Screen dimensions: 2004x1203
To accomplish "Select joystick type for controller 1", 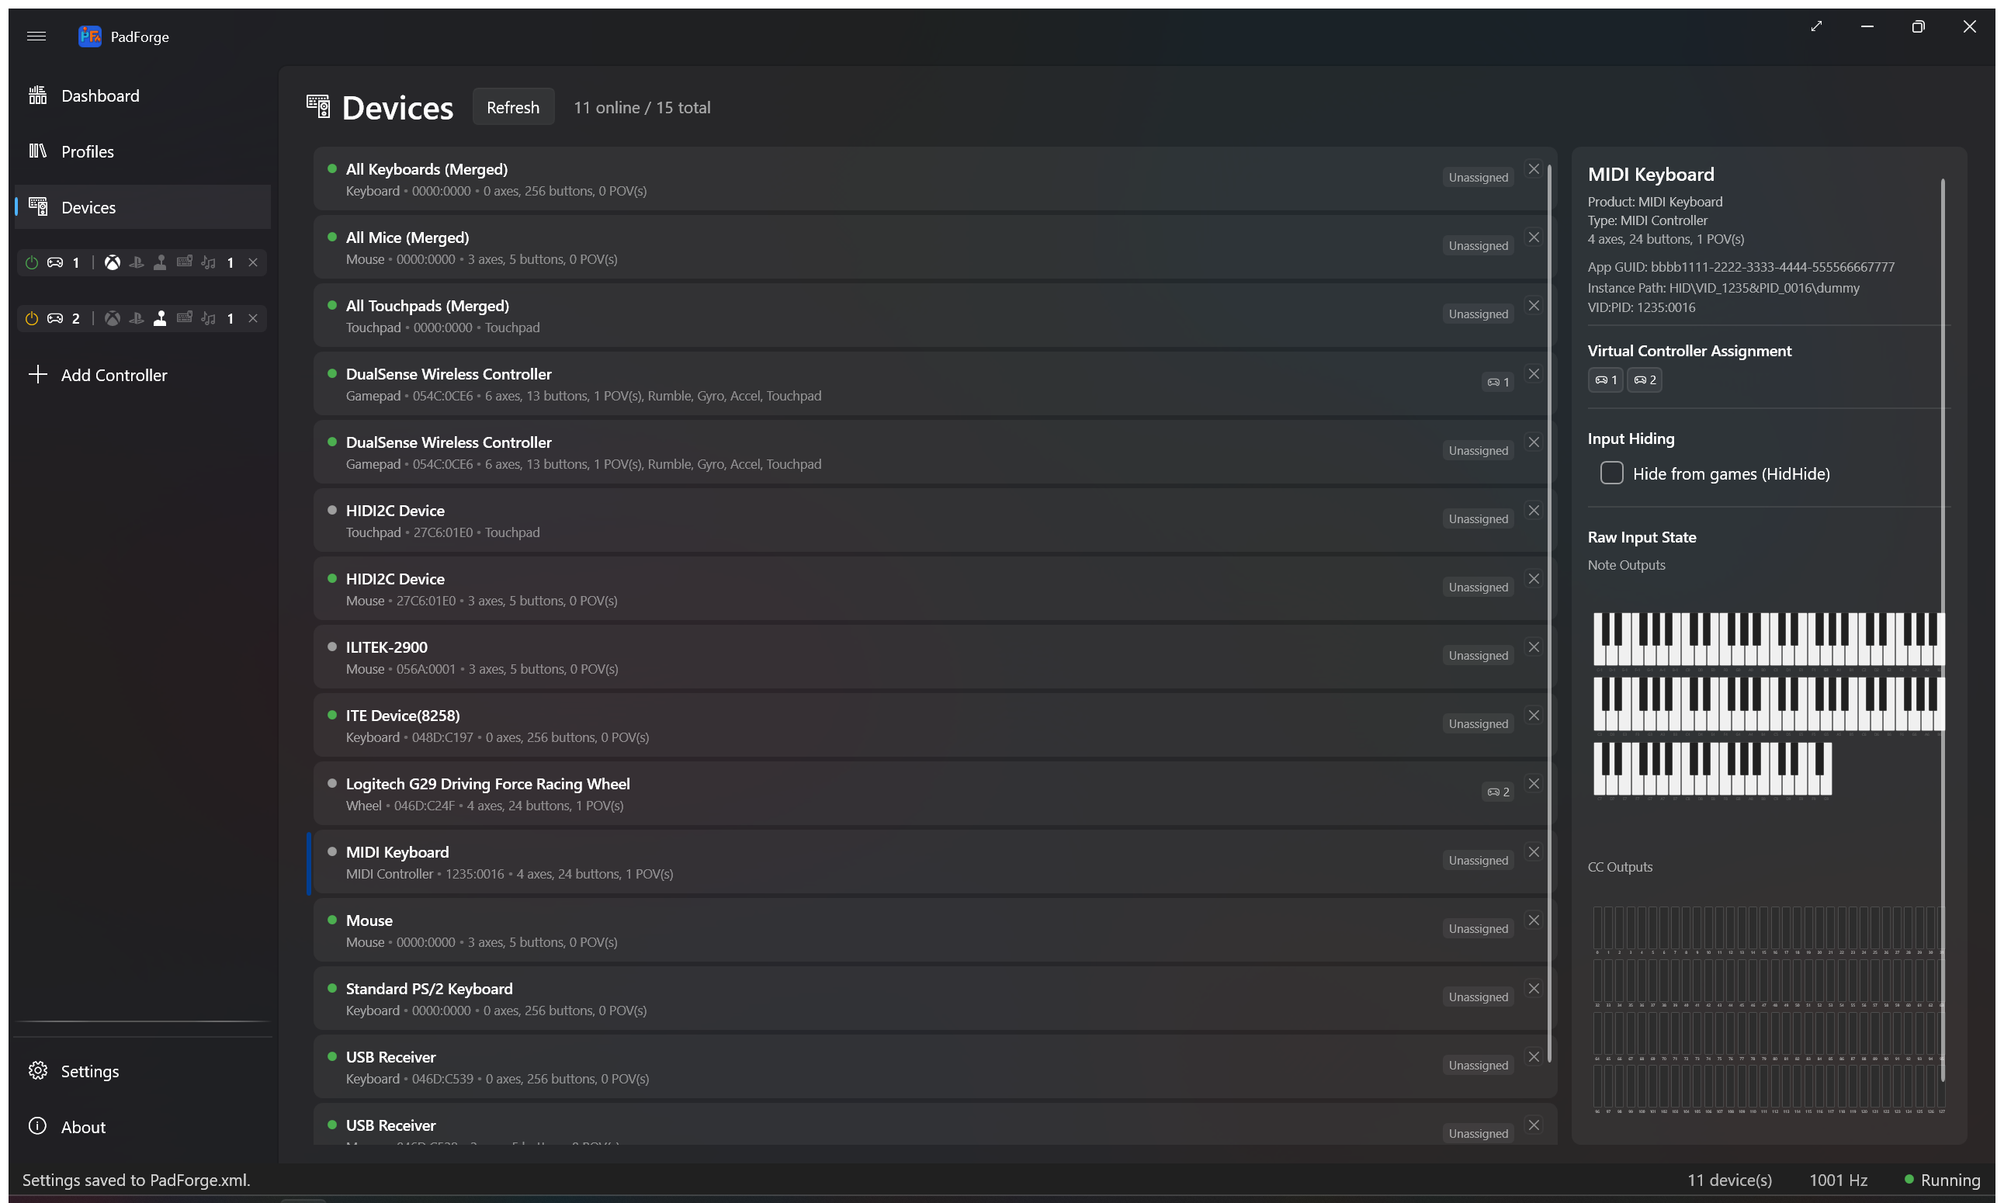I will pyautogui.click(x=161, y=262).
